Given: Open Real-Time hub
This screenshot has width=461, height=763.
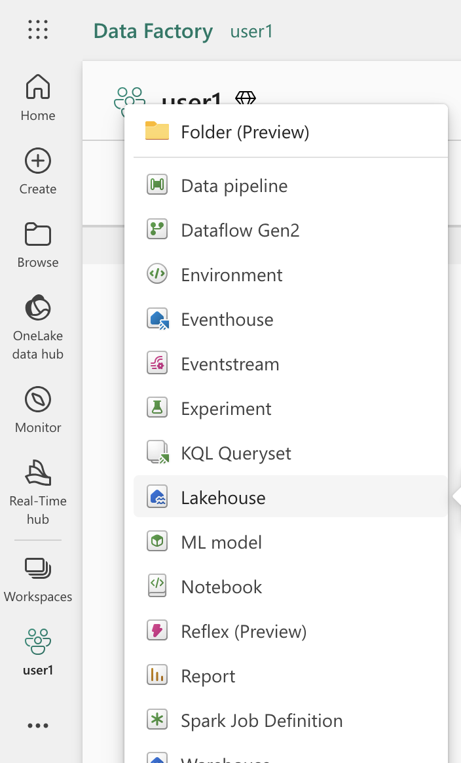Looking at the screenshot, I should 38,492.
